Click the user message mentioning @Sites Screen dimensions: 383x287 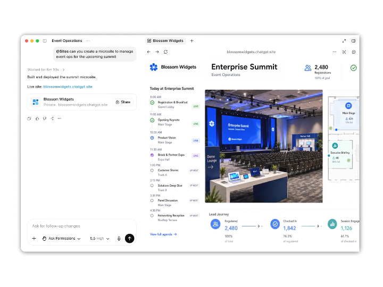pos(95,54)
